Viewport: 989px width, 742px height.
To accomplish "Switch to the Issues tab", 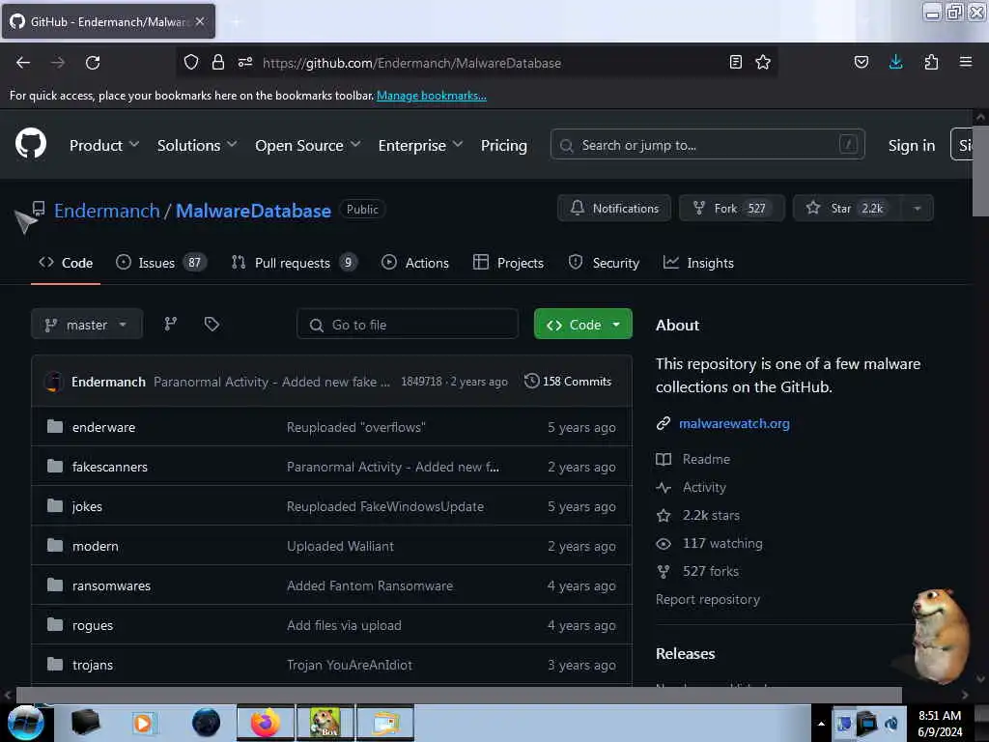I will (x=161, y=263).
